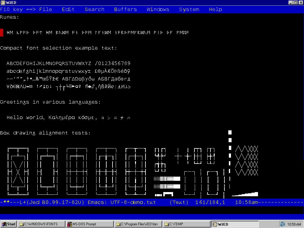Minimize the WJED window

291,3
